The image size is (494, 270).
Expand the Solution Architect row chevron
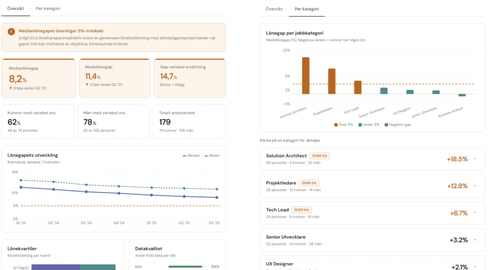pos(475,159)
